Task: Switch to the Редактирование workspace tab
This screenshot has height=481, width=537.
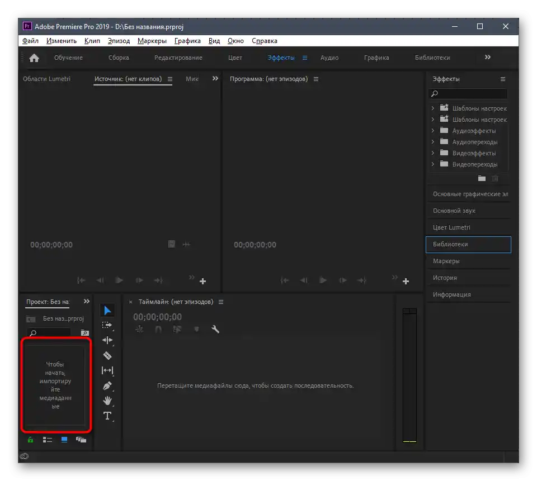Action: tap(178, 58)
